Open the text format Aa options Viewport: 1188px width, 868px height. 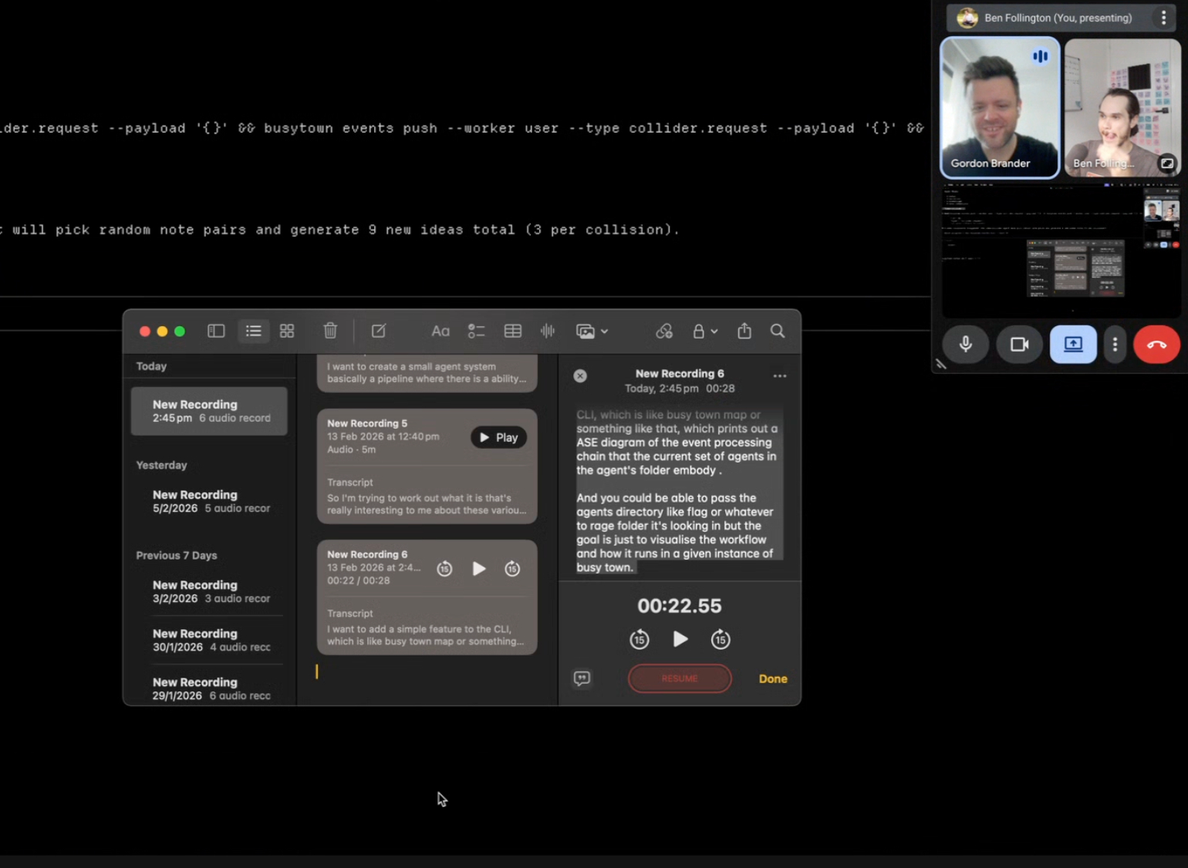[x=440, y=331]
